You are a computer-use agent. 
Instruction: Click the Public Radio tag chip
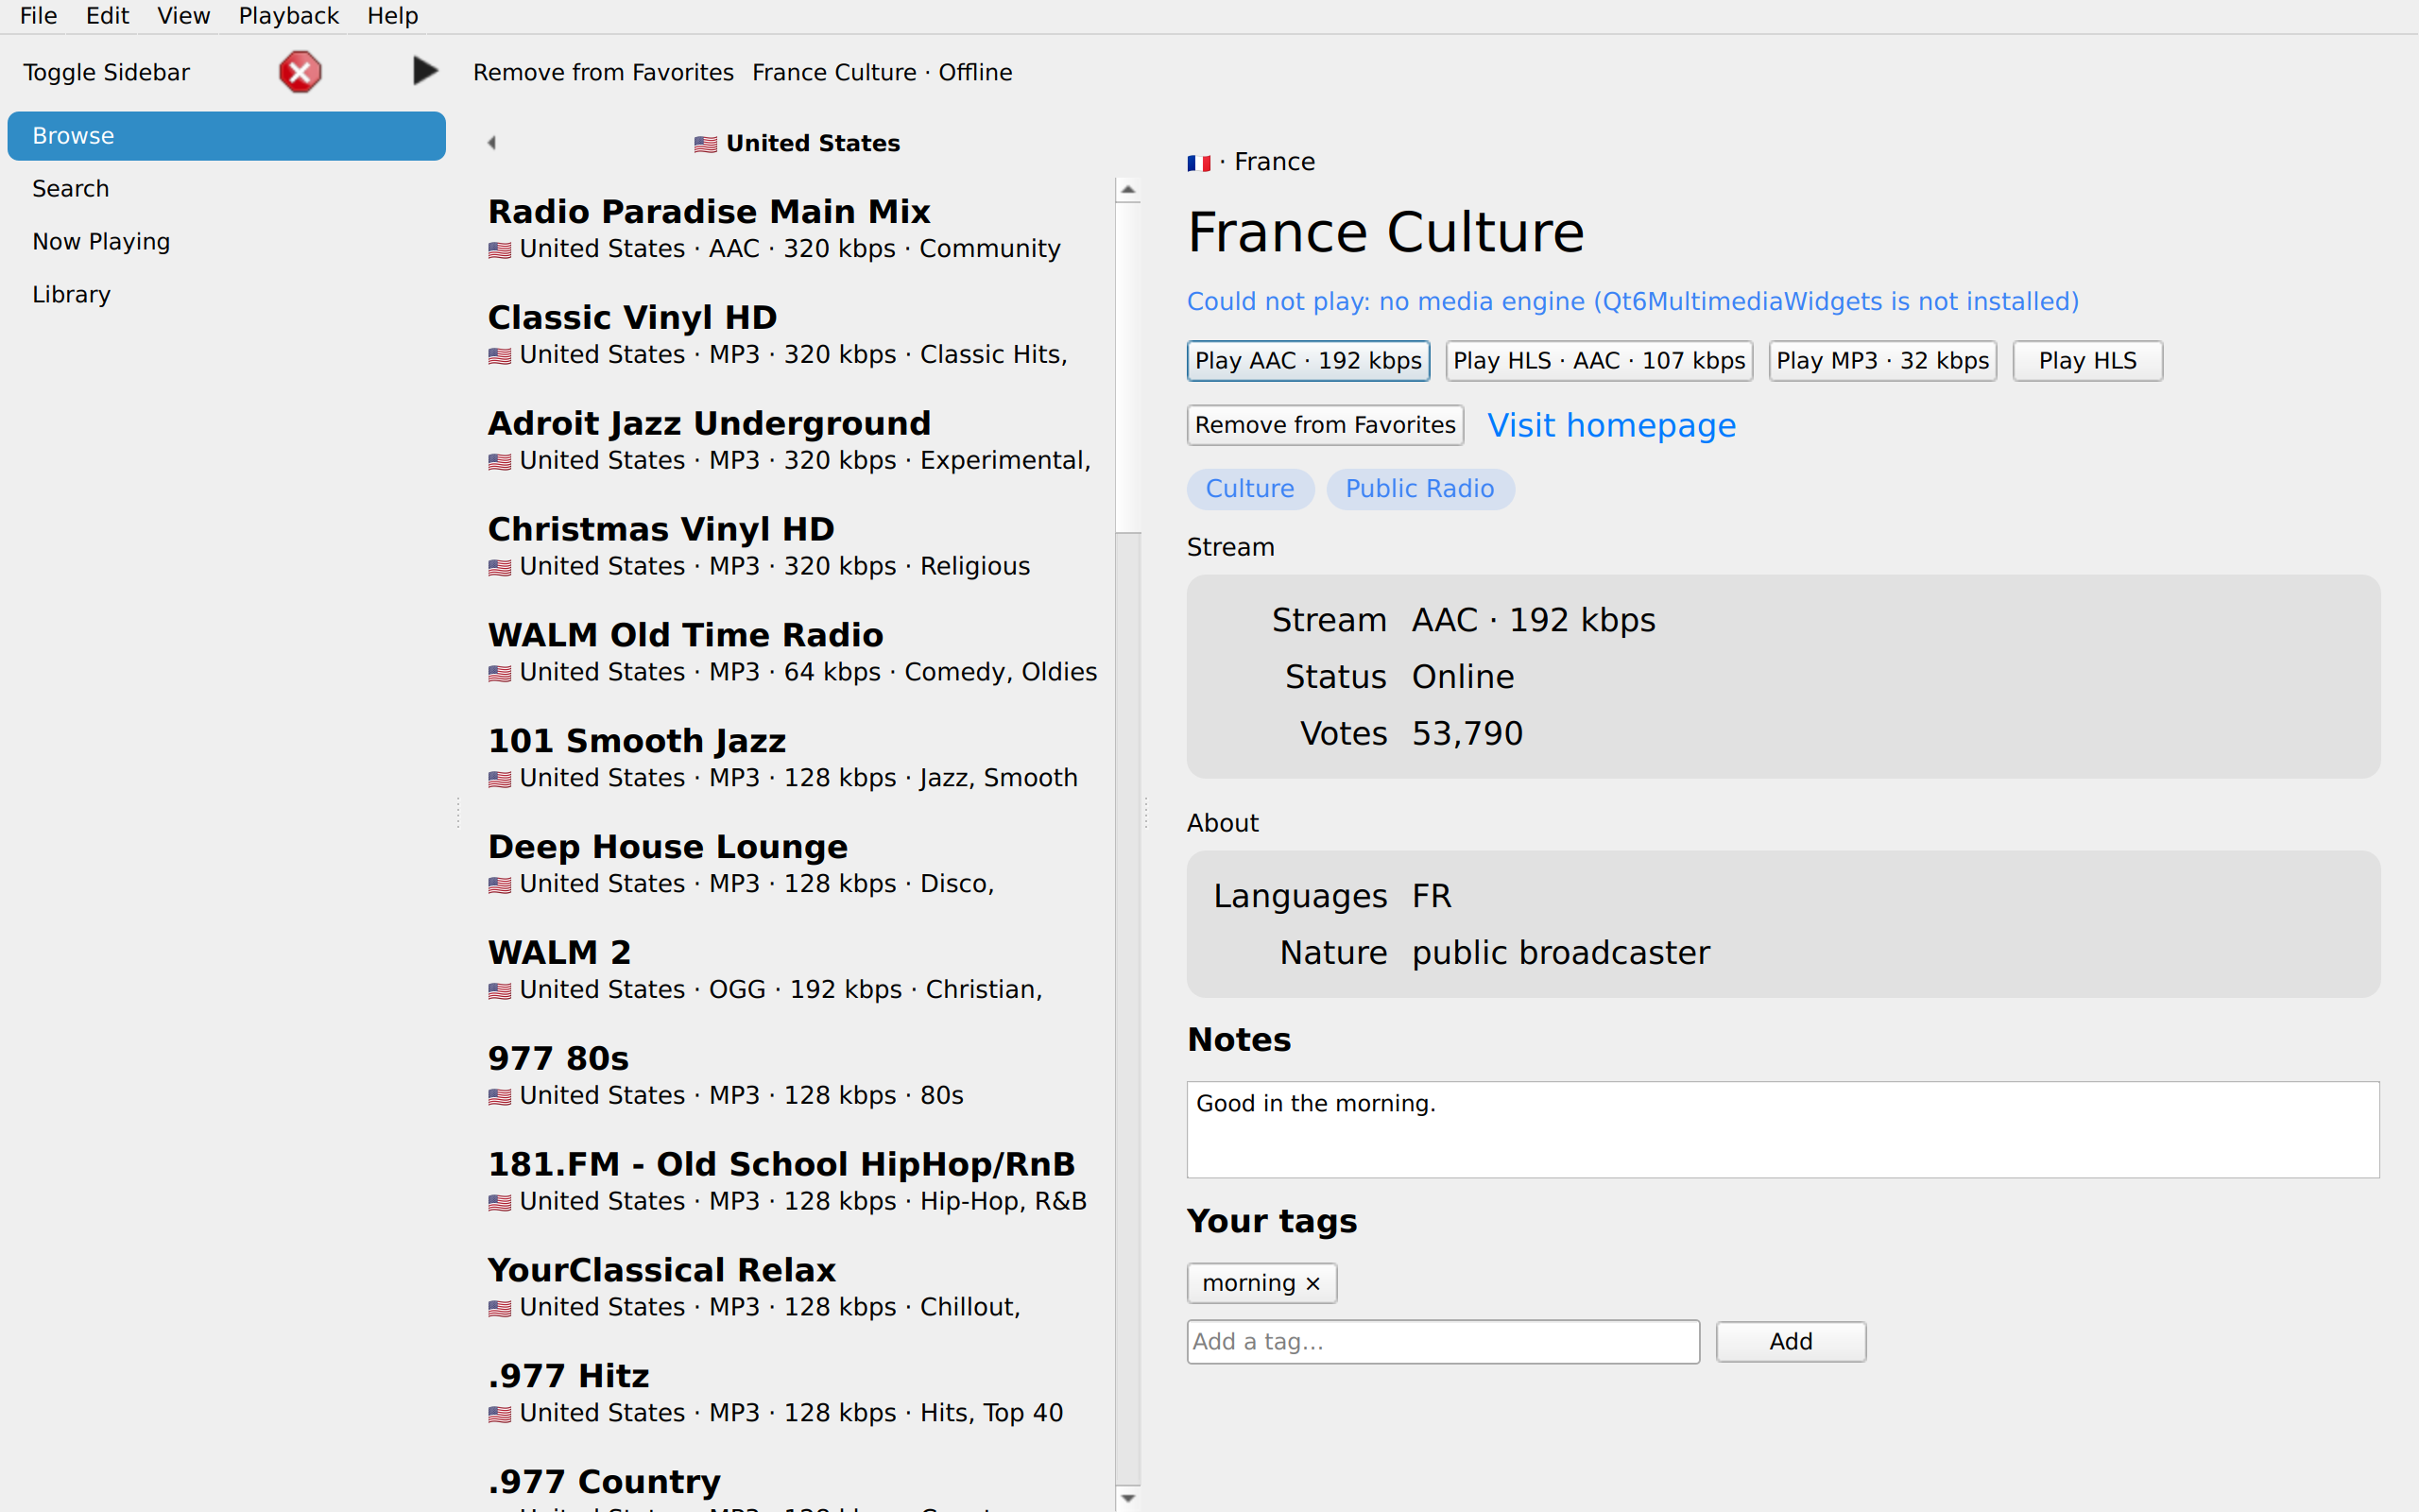pyautogui.click(x=1419, y=489)
